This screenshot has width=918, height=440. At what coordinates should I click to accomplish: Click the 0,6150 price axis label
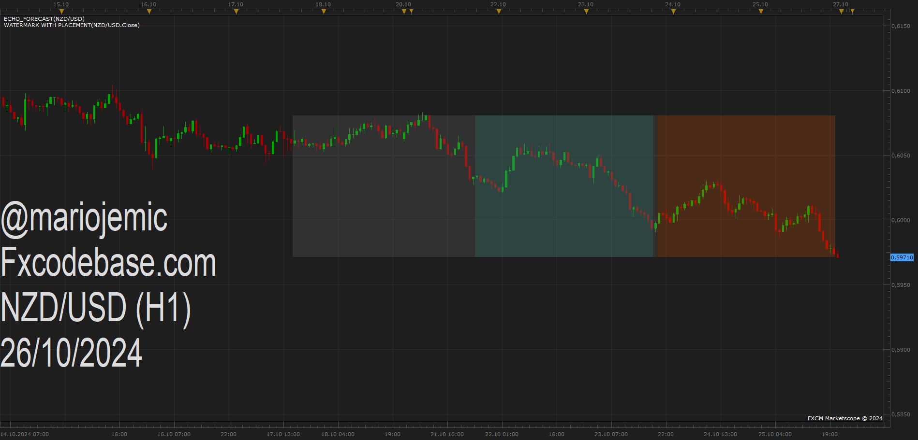coord(901,26)
